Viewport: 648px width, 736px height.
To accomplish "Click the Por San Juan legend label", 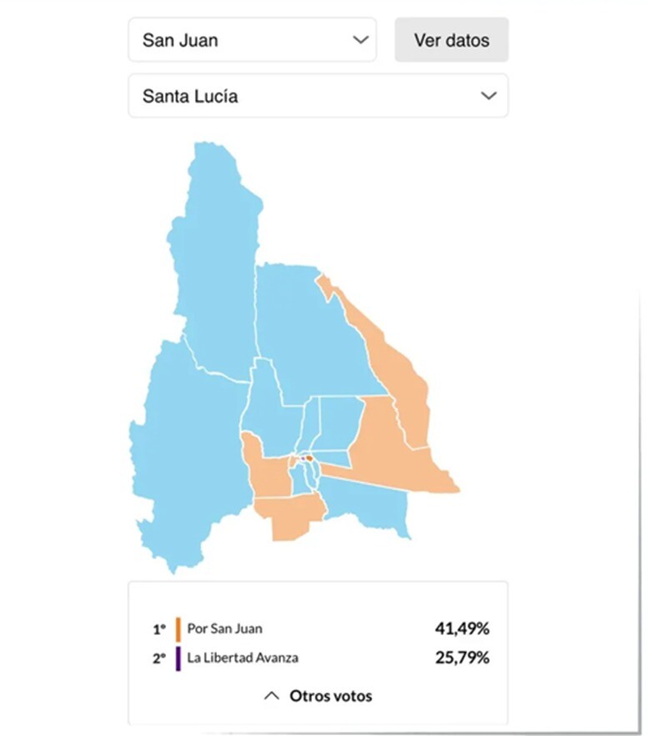I will coord(224,628).
